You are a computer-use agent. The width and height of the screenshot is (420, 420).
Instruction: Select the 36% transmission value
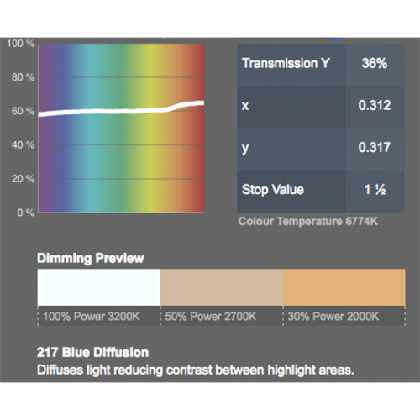tap(375, 65)
